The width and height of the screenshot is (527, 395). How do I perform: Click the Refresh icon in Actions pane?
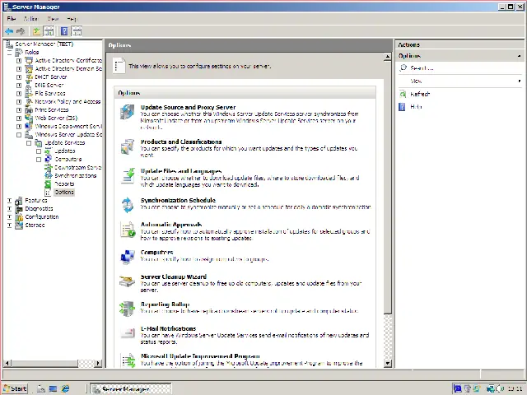(403, 94)
